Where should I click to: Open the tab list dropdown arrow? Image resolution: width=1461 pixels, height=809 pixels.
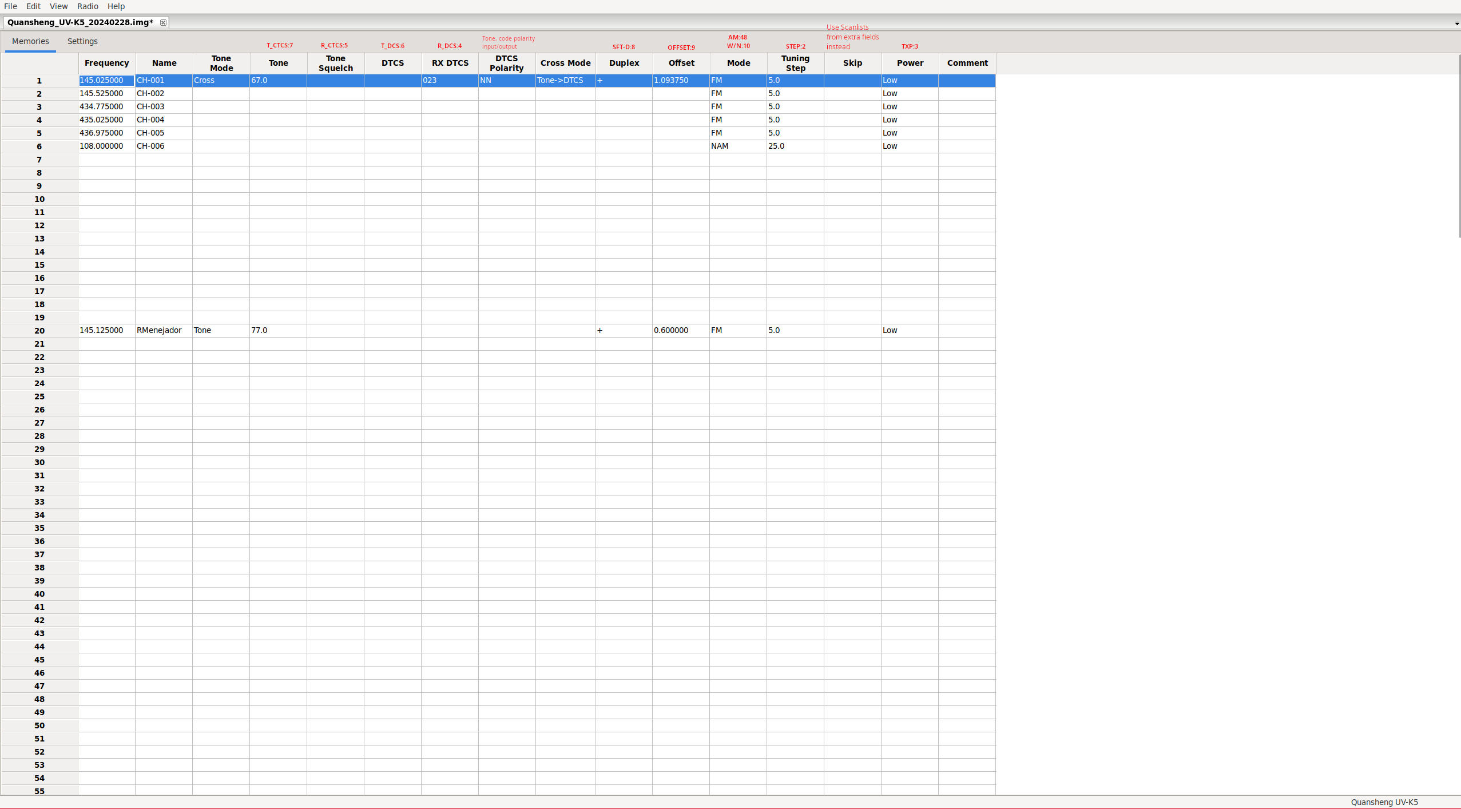tap(1456, 23)
